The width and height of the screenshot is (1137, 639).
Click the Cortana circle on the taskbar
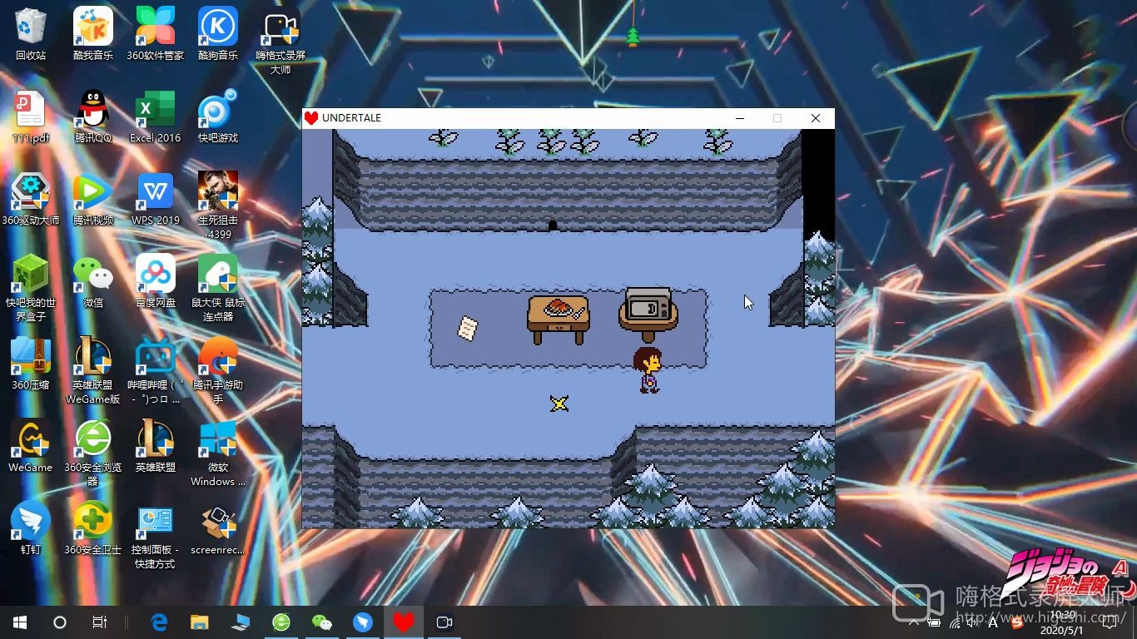[60, 622]
